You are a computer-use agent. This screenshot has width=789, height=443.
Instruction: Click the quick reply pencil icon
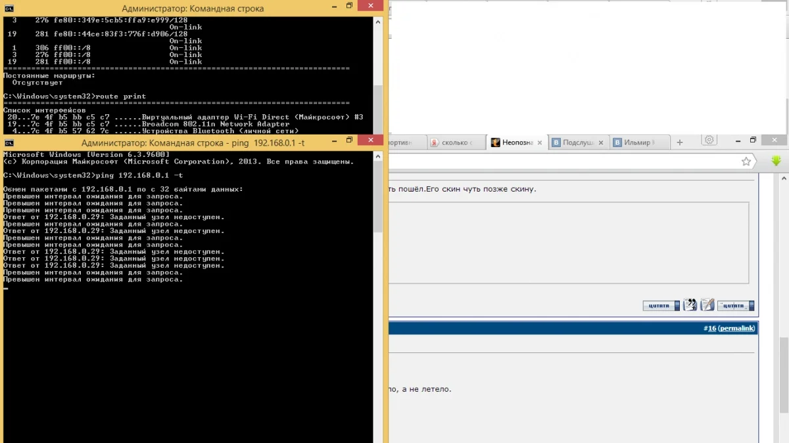pos(707,305)
